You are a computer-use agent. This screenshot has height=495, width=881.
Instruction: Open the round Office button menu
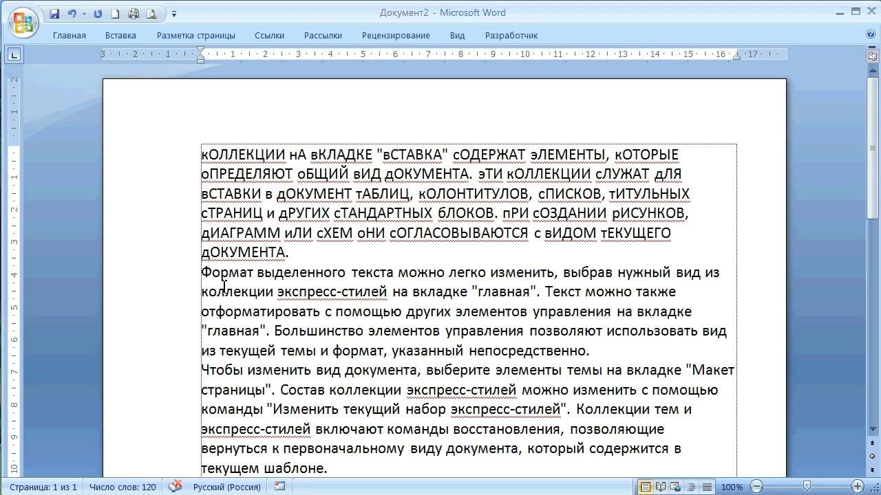(23, 21)
